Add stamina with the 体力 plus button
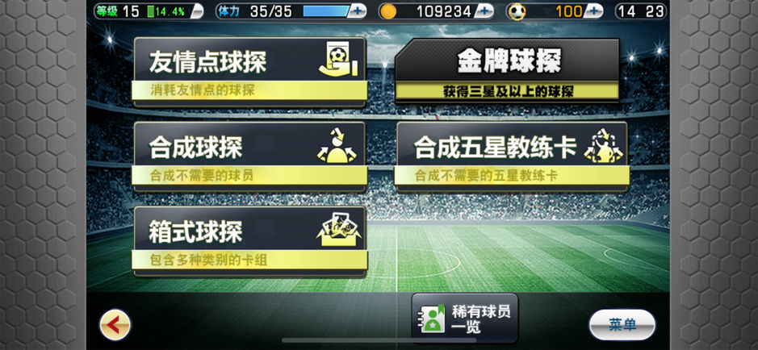Screen dimensions: 758x350 pos(357,11)
